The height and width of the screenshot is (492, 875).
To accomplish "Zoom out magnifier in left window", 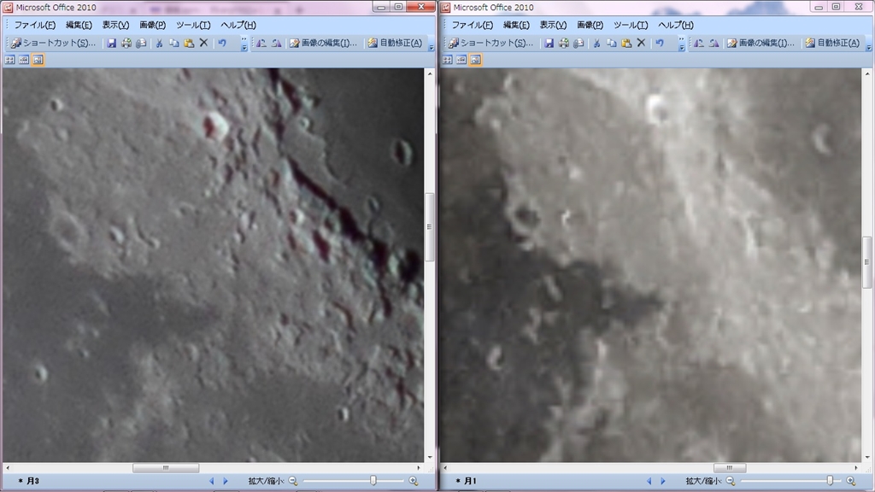I will [293, 481].
